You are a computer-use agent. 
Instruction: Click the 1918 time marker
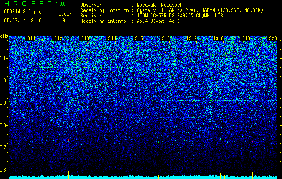(218, 38)
